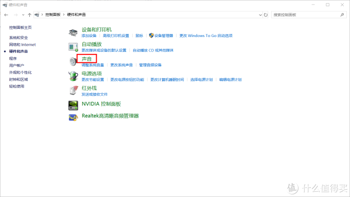Click 选择电源计划 link
The width and height of the screenshot is (350, 197).
point(202,80)
